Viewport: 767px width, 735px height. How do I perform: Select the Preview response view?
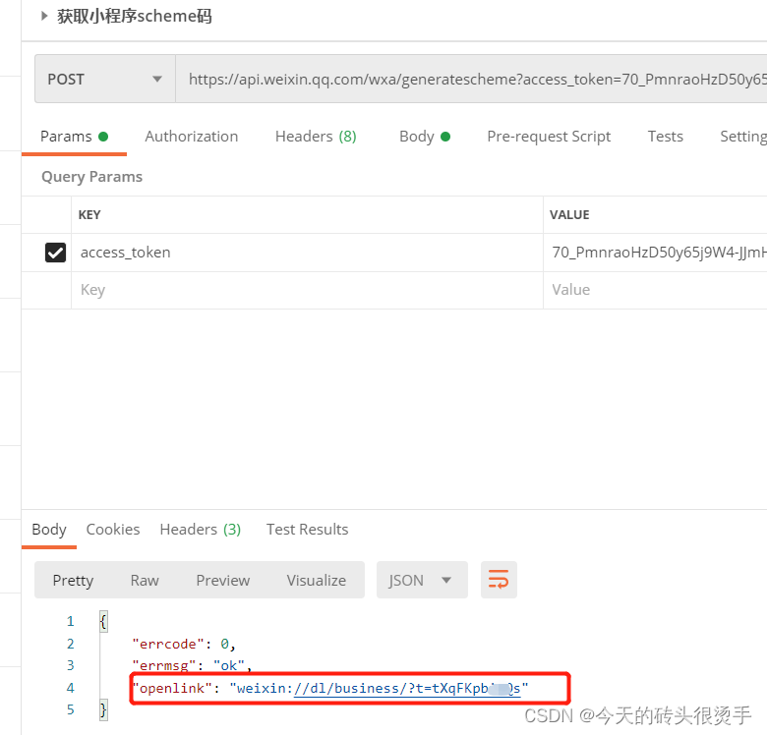222,580
